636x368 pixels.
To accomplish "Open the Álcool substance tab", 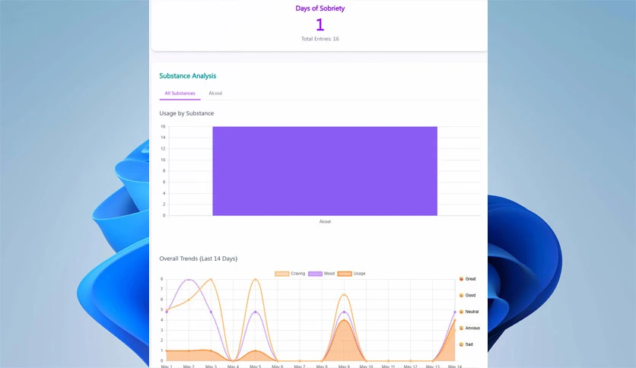I will pos(215,94).
